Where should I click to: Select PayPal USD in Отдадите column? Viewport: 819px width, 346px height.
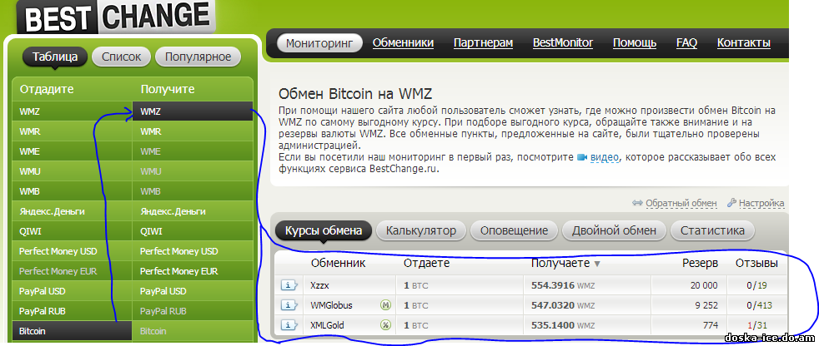pyautogui.click(x=72, y=291)
